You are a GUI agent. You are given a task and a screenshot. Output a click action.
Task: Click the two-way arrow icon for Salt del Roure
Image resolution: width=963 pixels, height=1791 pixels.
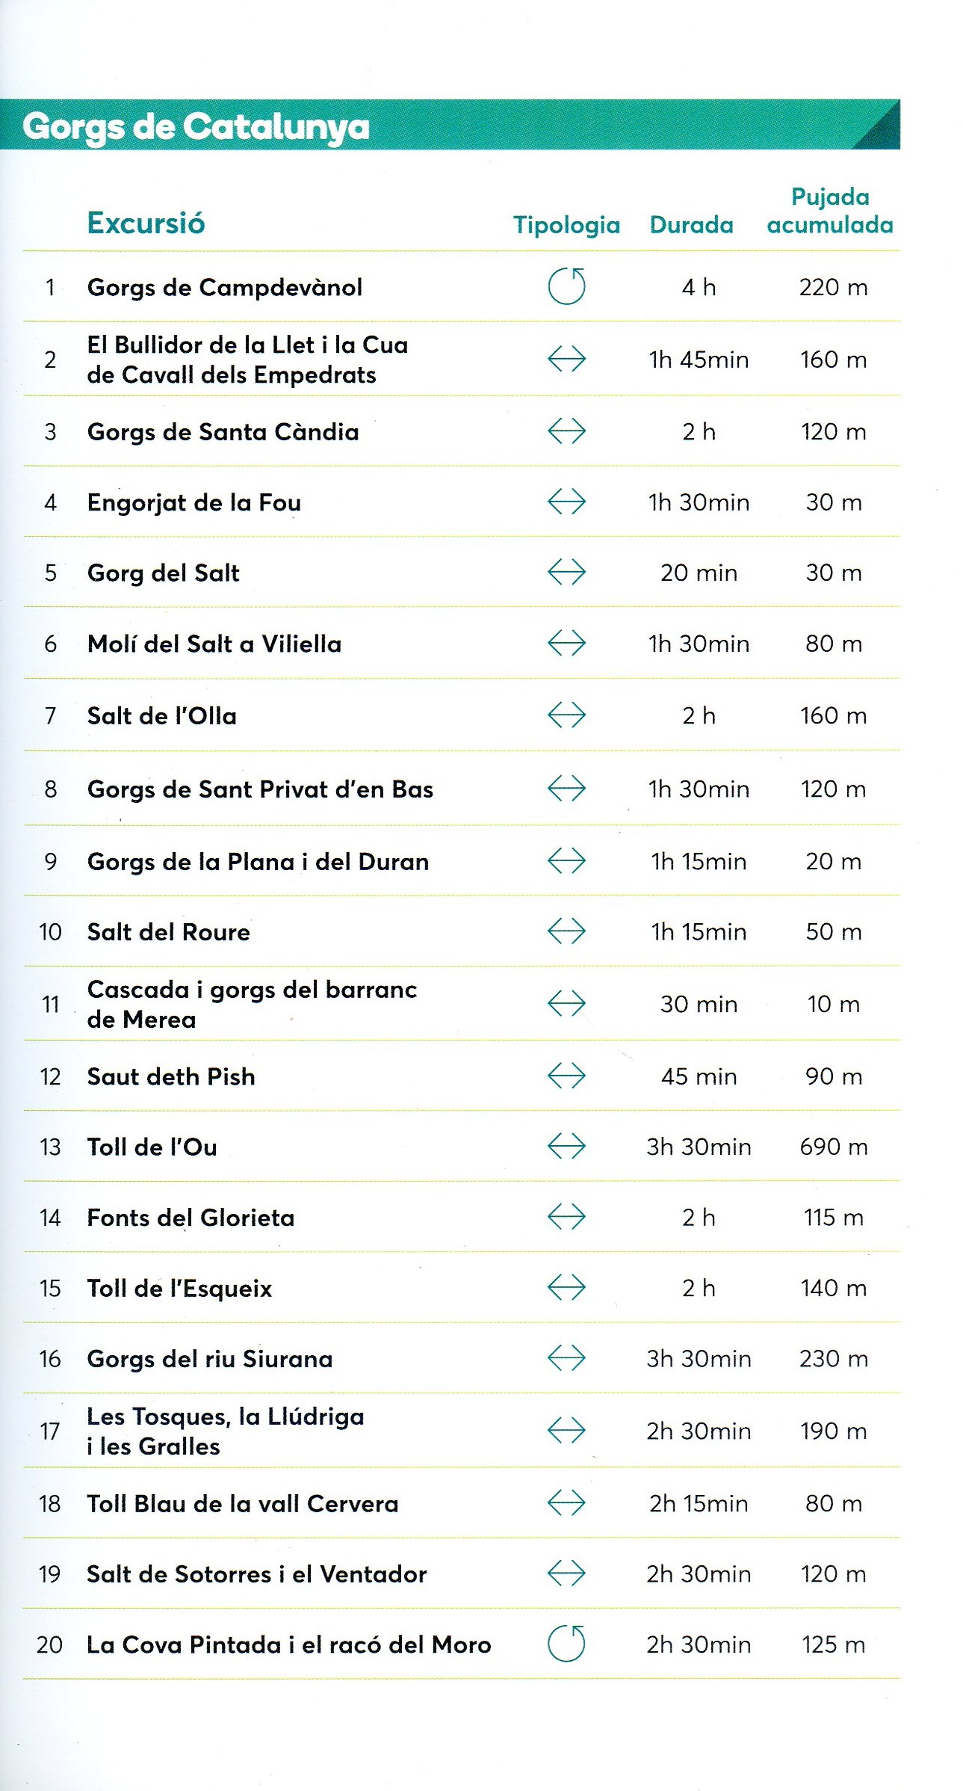click(x=566, y=931)
